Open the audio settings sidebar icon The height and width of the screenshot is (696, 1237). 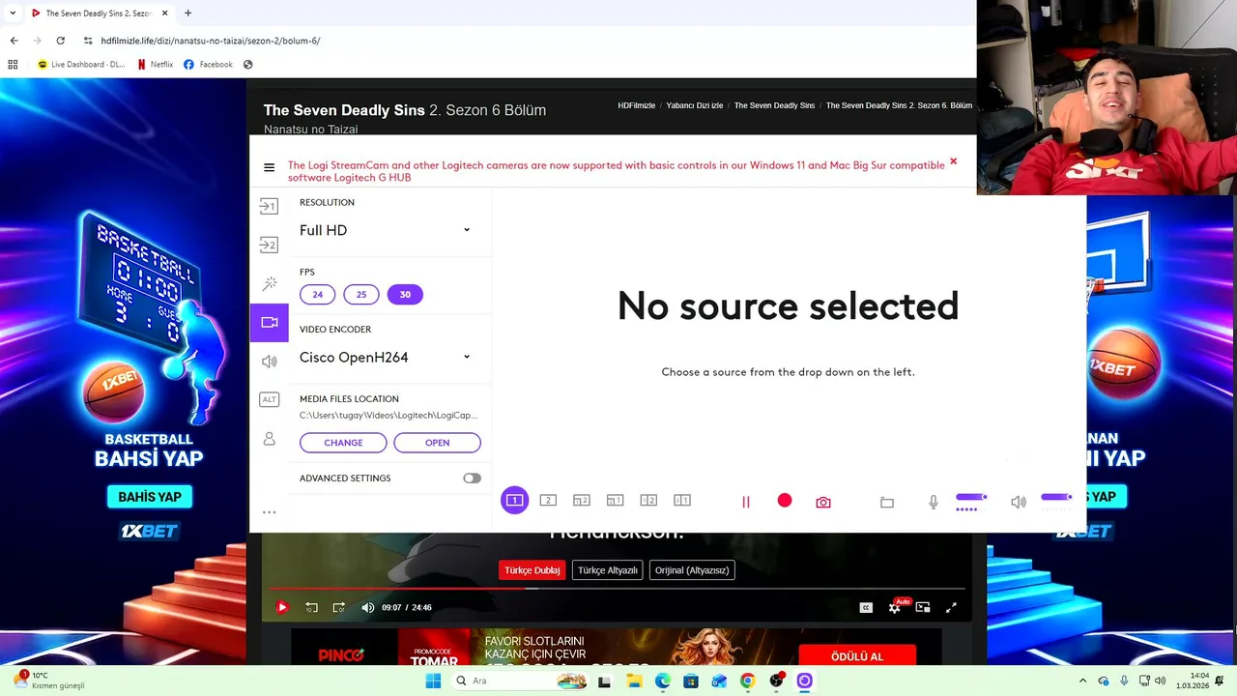tap(269, 361)
